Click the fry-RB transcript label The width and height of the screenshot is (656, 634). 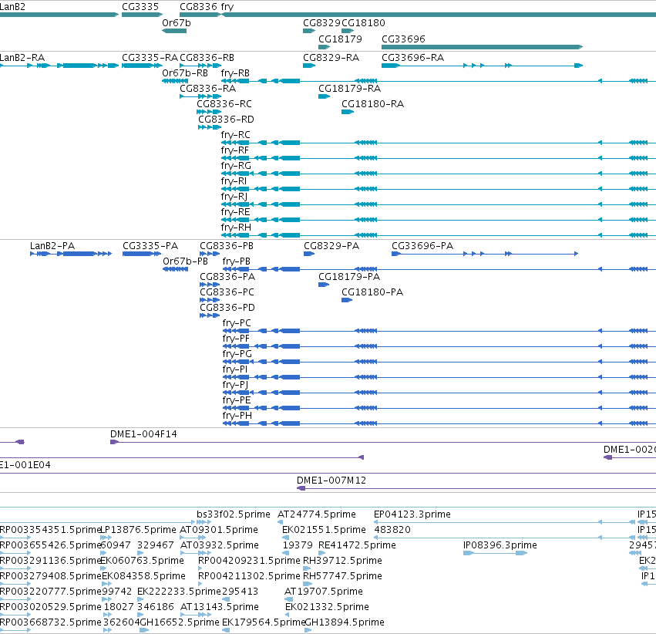pos(235,73)
